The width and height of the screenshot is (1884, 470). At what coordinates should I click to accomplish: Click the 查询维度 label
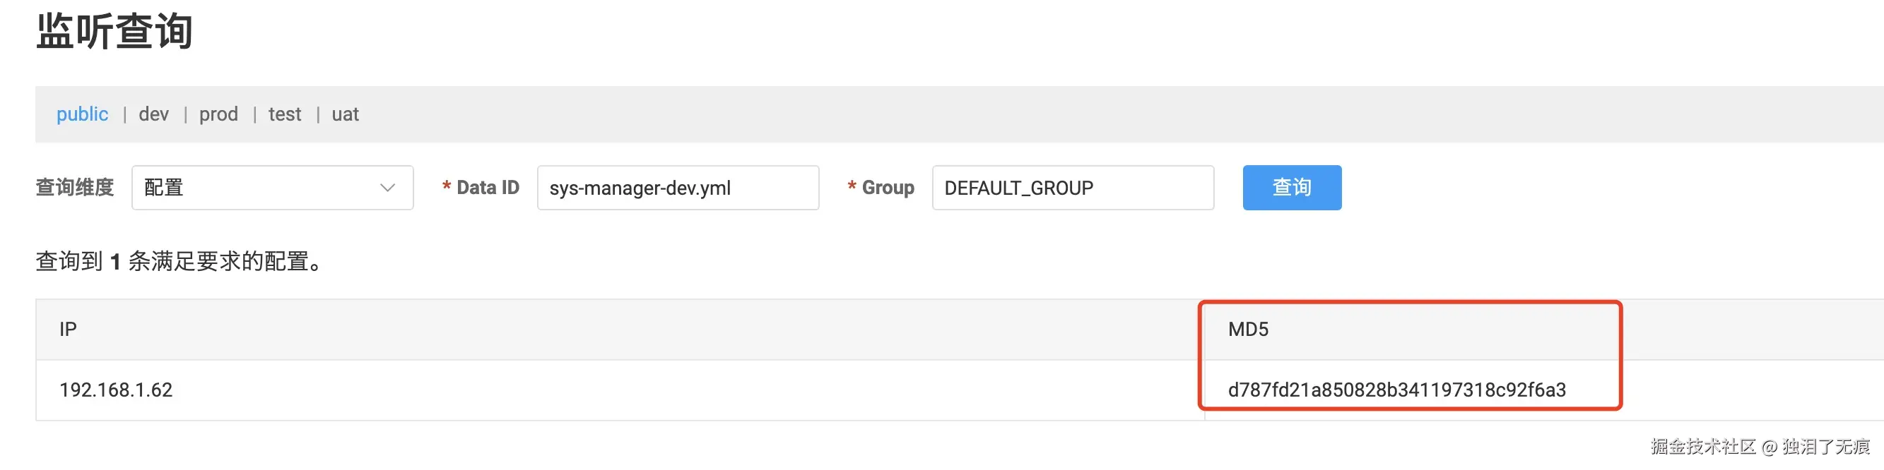pos(75,188)
